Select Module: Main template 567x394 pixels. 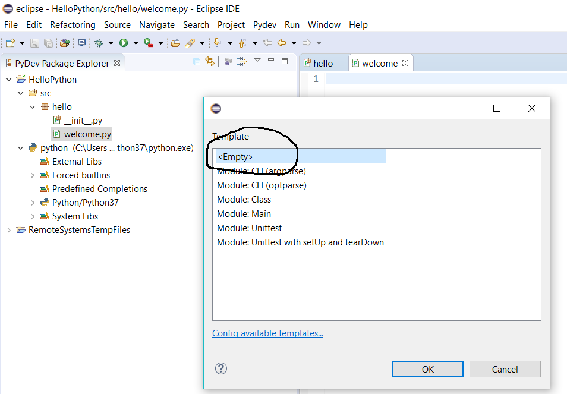click(x=244, y=213)
